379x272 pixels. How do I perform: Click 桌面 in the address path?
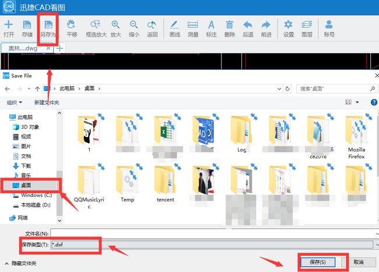pos(89,89)
